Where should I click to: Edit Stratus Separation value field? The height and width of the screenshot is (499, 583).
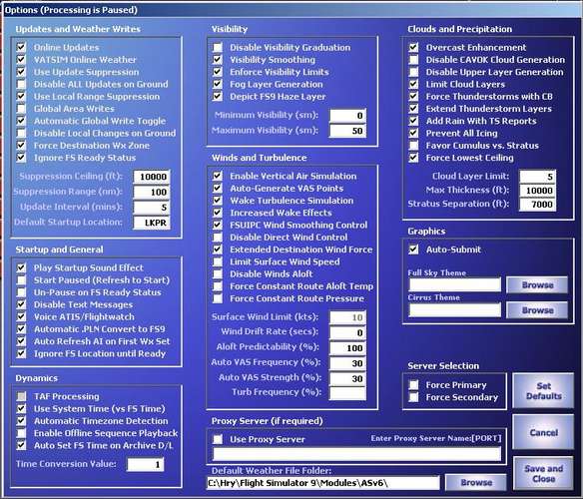tap(538, 205)
